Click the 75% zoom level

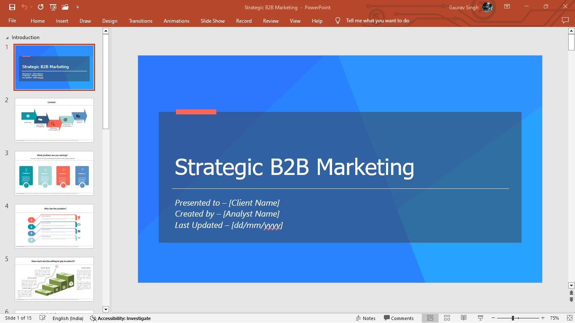point(554,318)
